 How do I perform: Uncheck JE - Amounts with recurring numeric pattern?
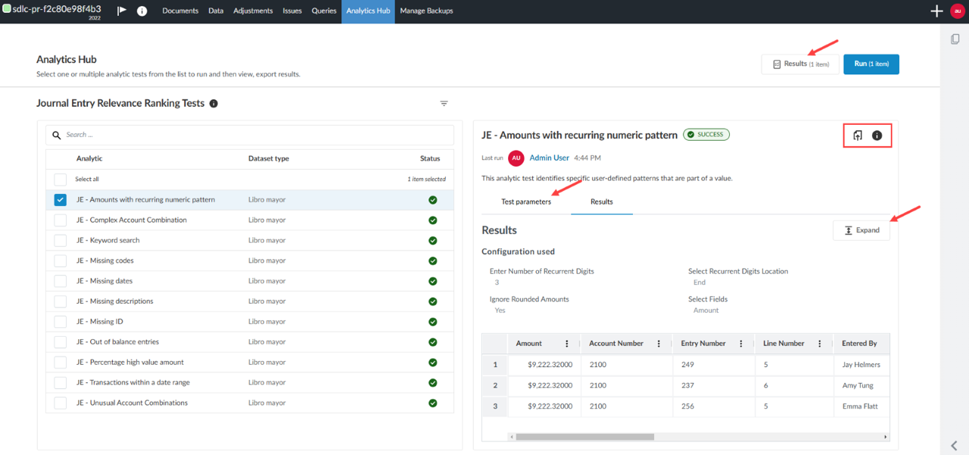[60, 200]
